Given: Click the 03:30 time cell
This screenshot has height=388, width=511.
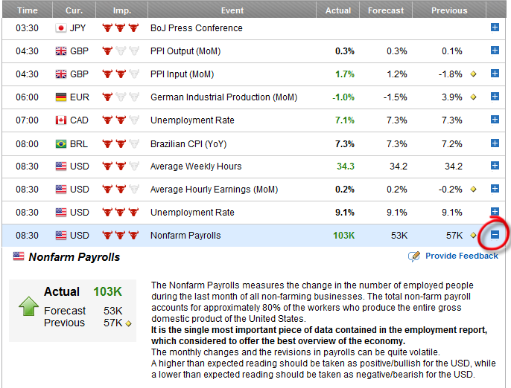Looking at the screenshot, I should tap(27, 28).
